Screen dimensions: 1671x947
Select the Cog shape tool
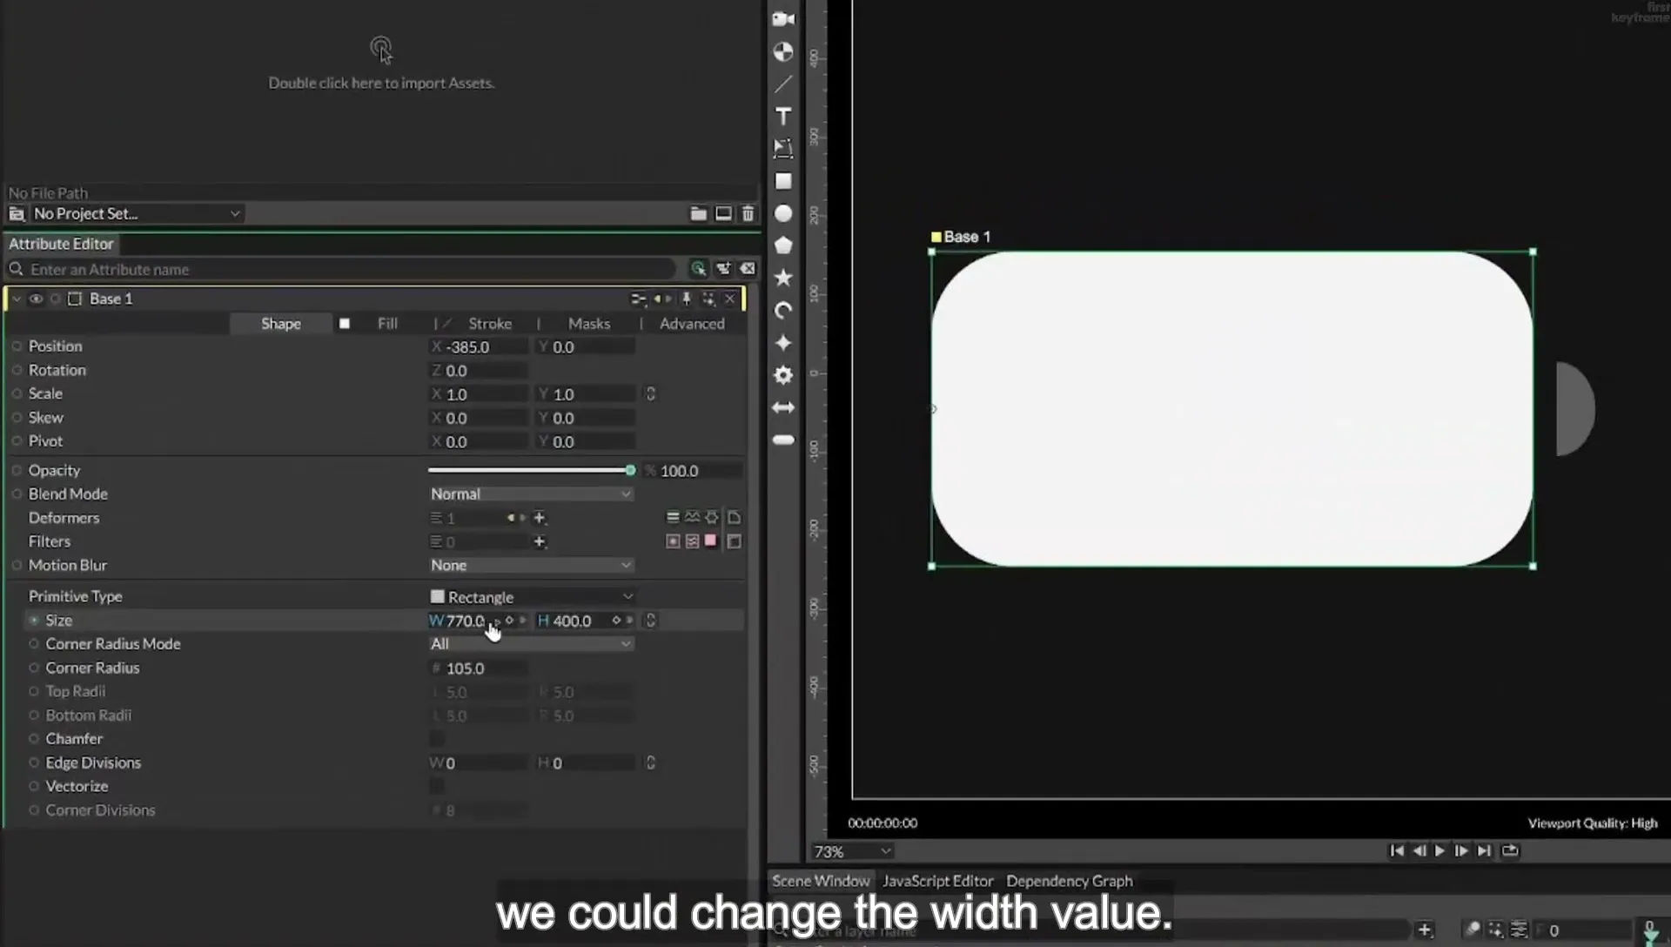click(783, 375)
